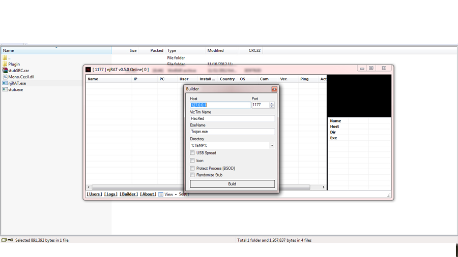This screenshot has width=458, height=257.
Task: Click the VicTim Name field containing HacKed
Action: click(232, 118)
